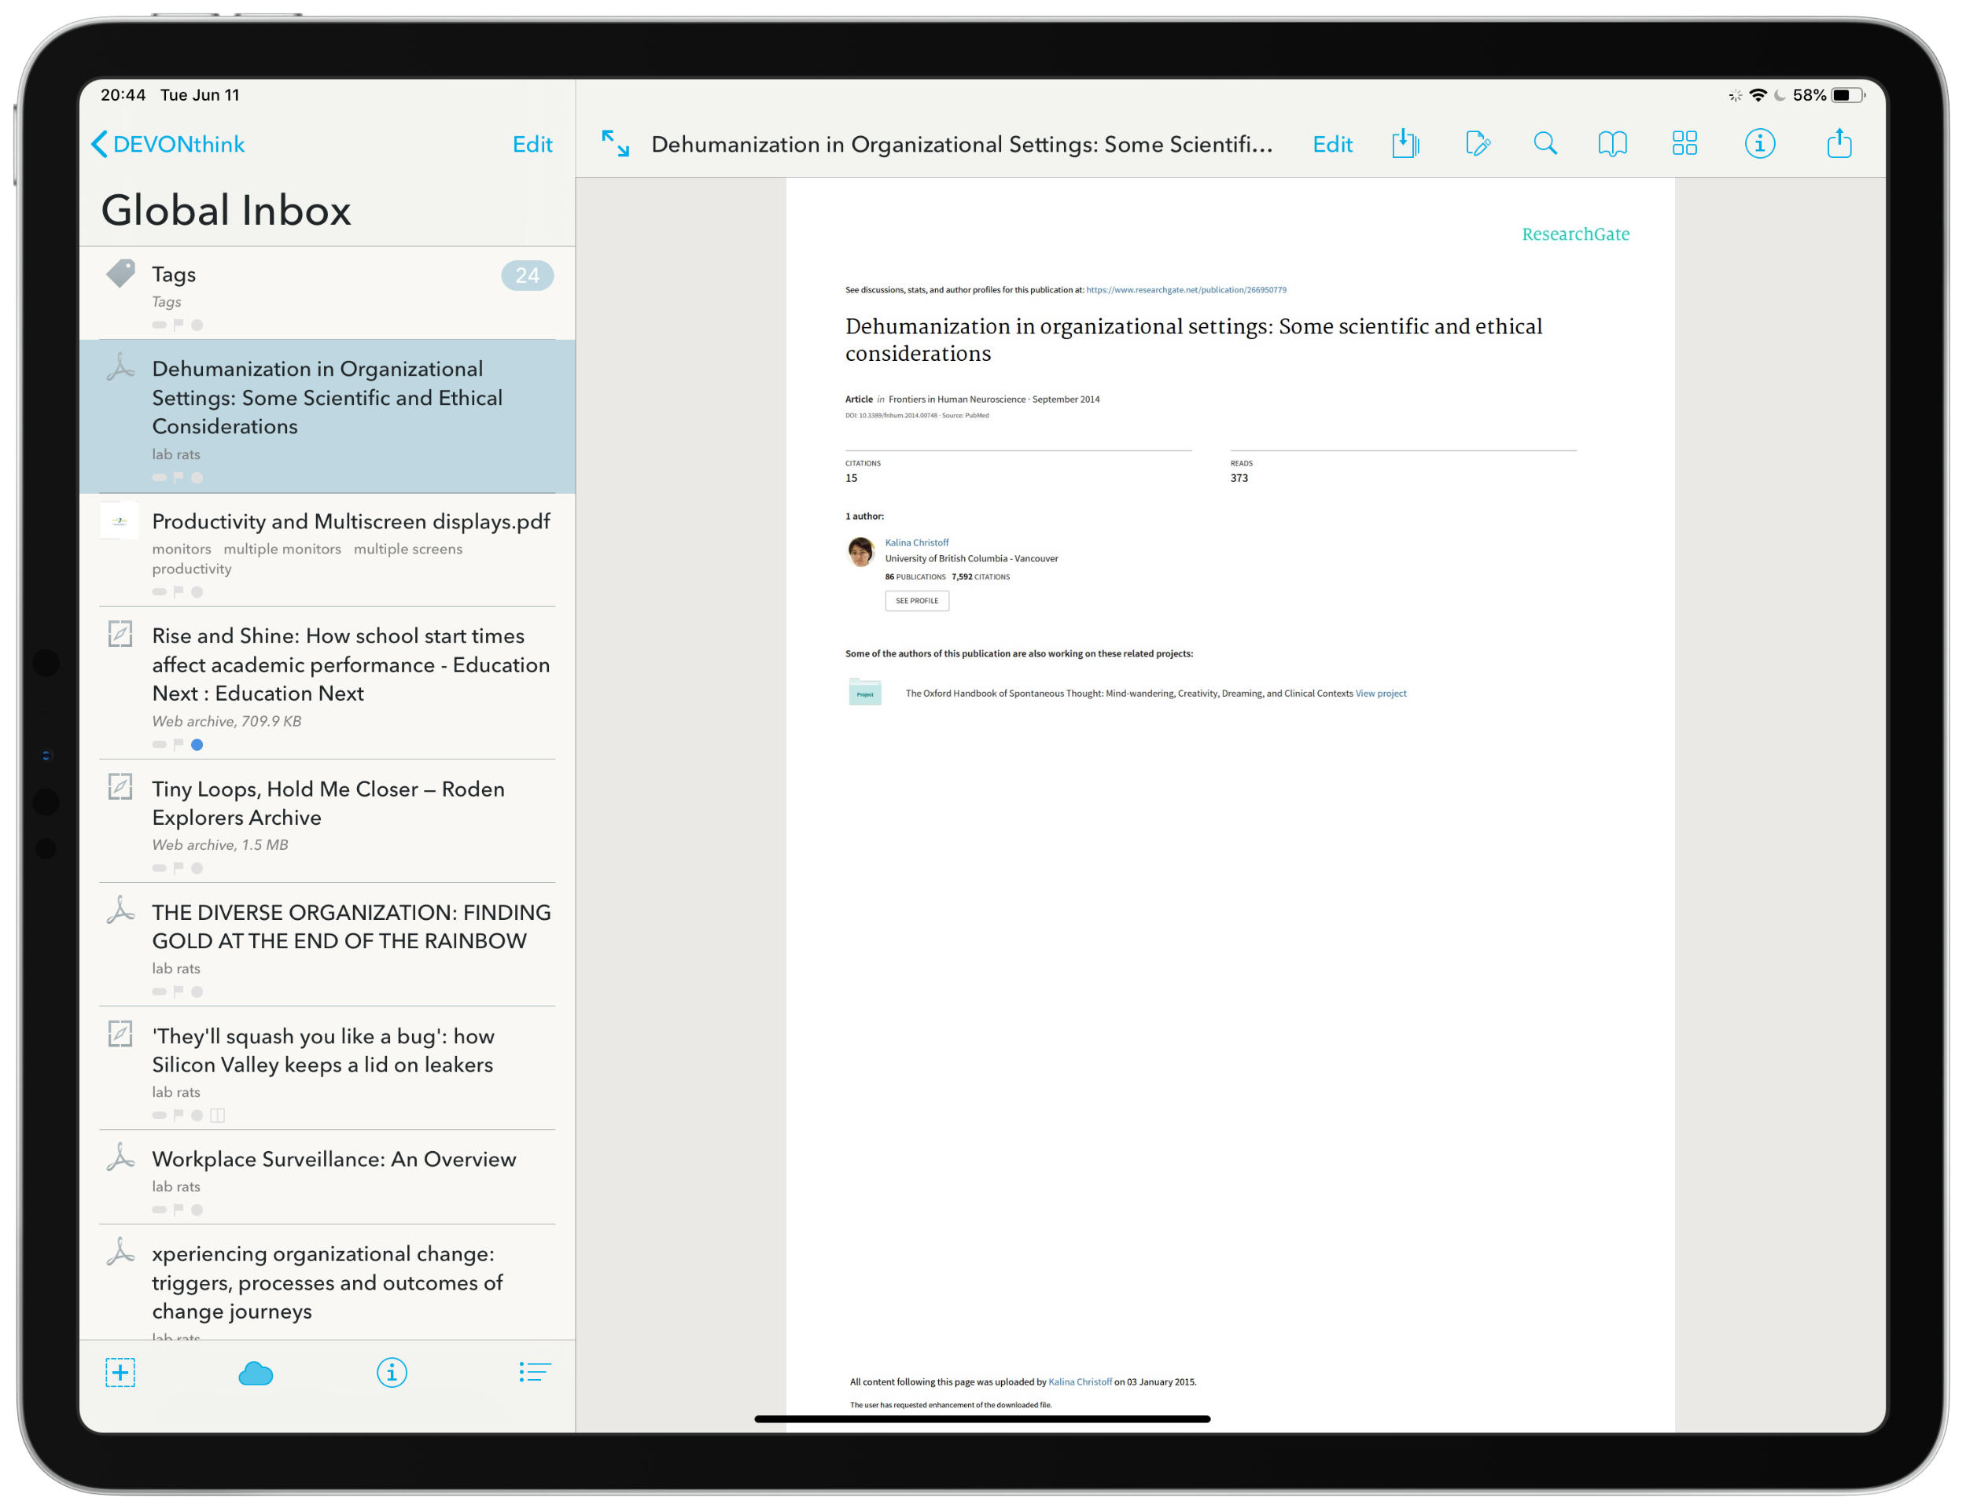
Task: Toggle the blue unread dot on Rise and Shine
Action: pyautogui.click(x=197, y=745)
